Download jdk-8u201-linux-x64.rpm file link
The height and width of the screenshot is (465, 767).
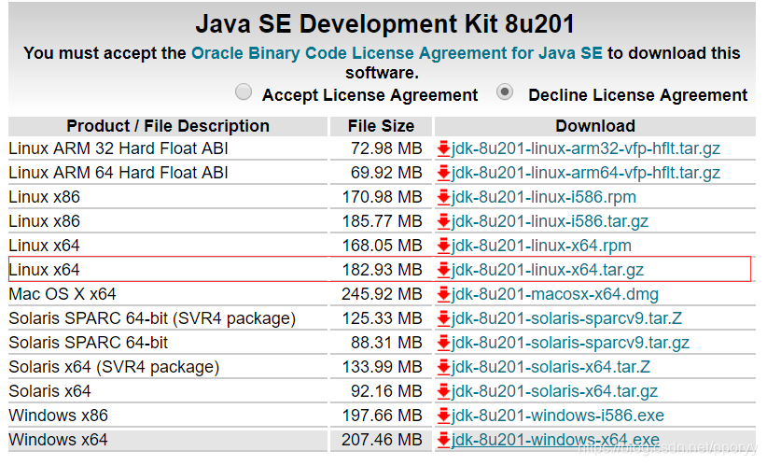coord(541,246)
